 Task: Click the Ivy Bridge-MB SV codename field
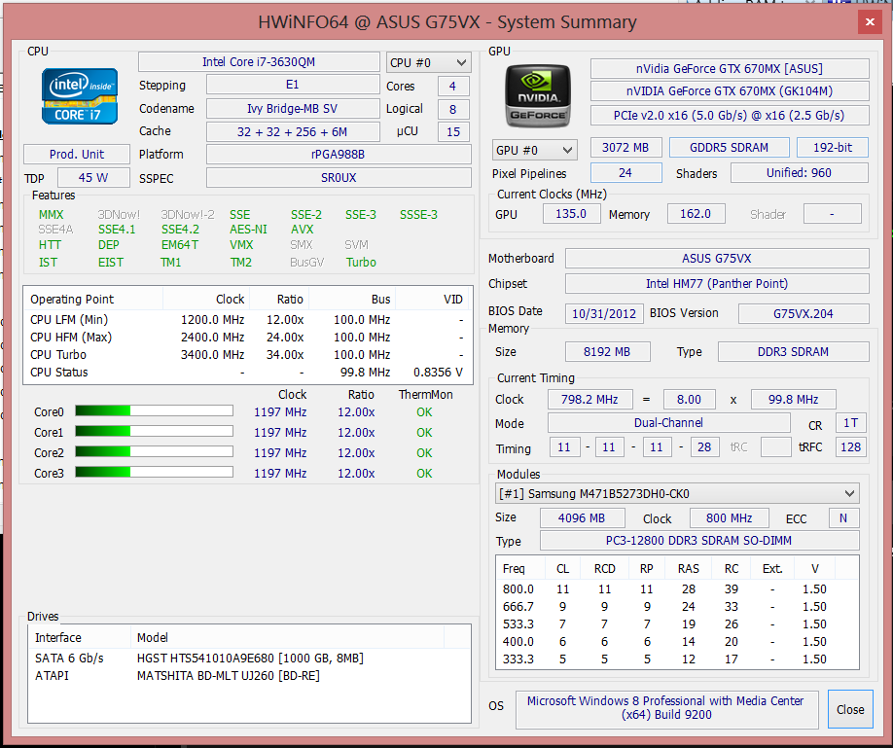293,108
